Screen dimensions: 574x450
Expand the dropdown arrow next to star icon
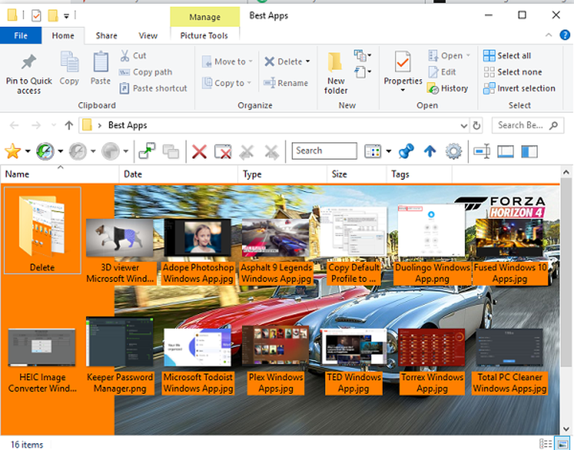tap(28, 152)
